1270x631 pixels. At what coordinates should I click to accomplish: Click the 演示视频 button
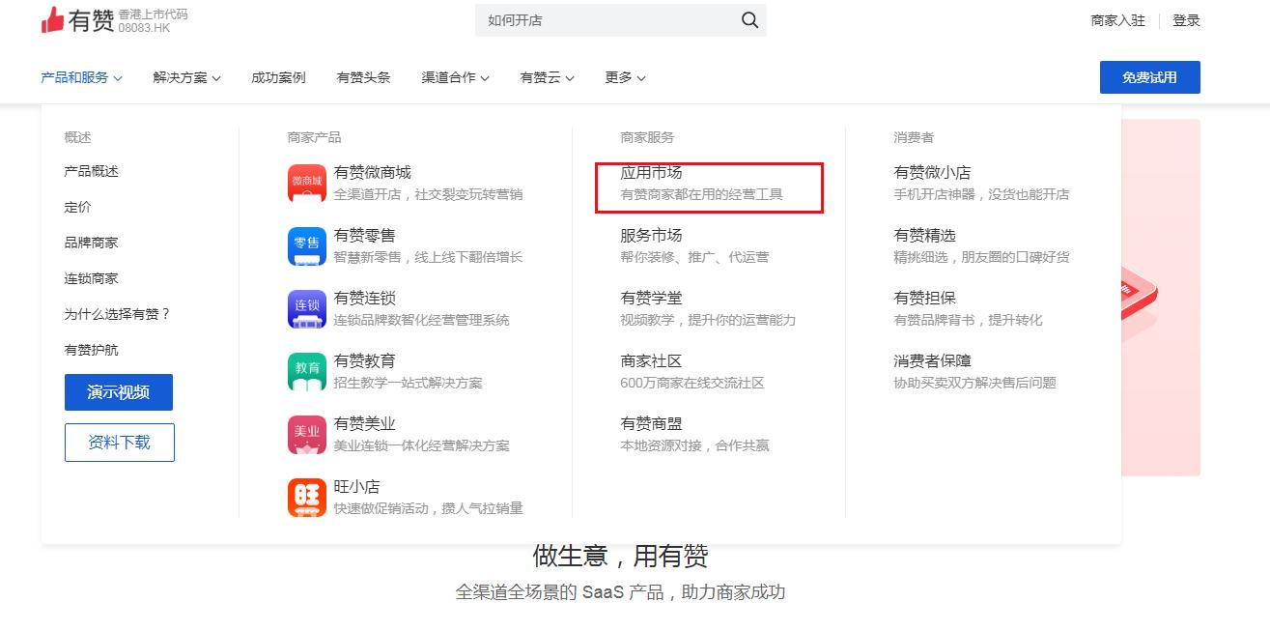click(x=119, y=392)
